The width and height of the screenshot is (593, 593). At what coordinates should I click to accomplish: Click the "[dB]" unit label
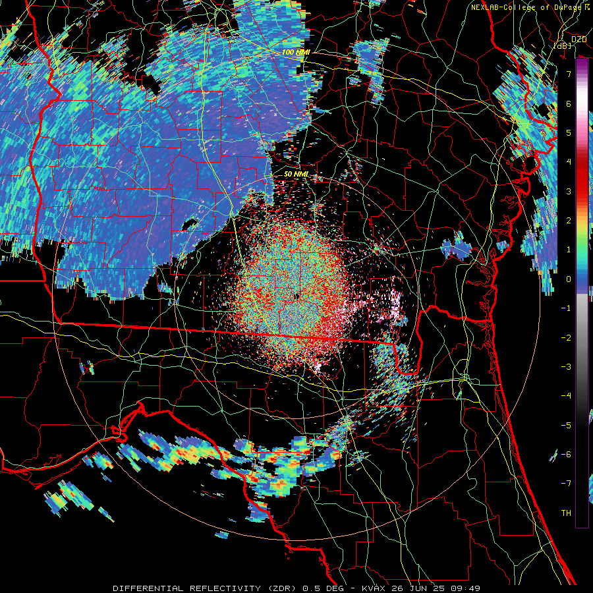coord(562,45)
